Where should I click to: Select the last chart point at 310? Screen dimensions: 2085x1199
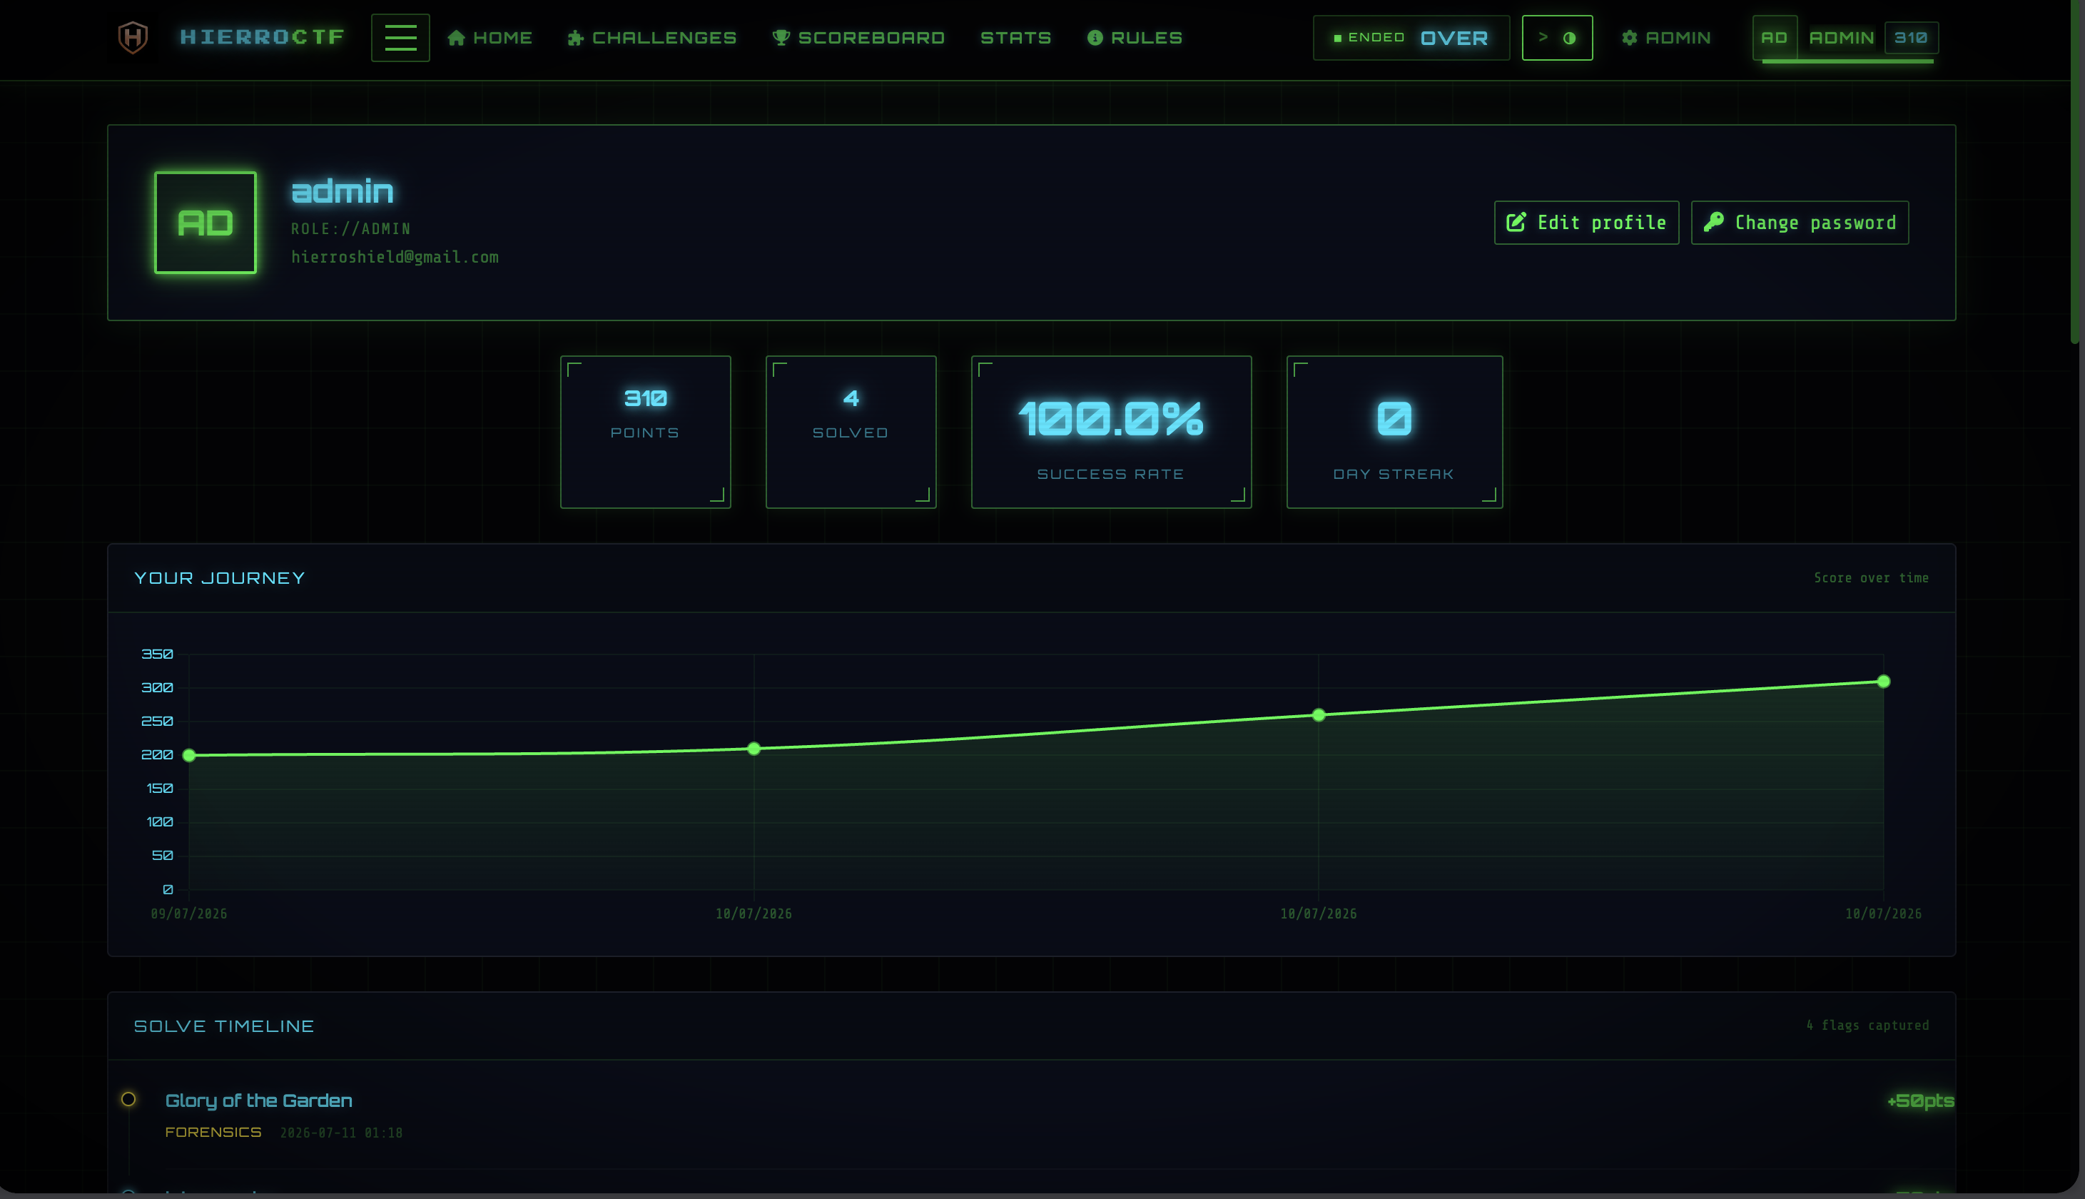click(x=1883, y=681)
